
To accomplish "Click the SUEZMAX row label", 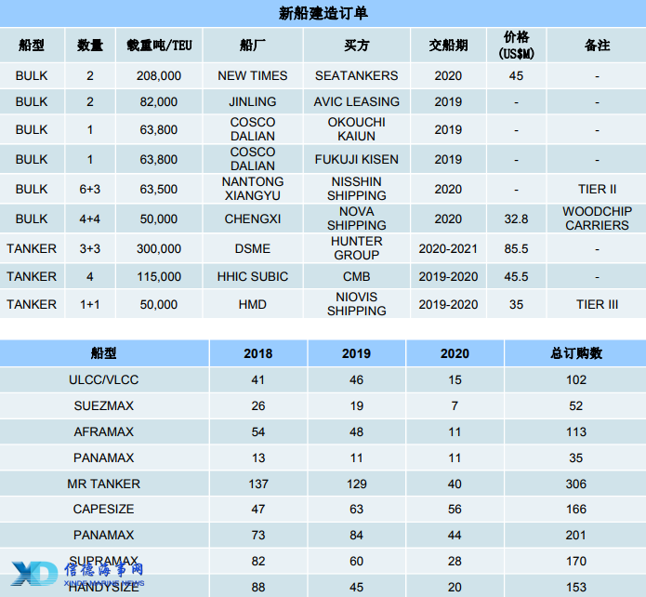I will click(103, 405).
